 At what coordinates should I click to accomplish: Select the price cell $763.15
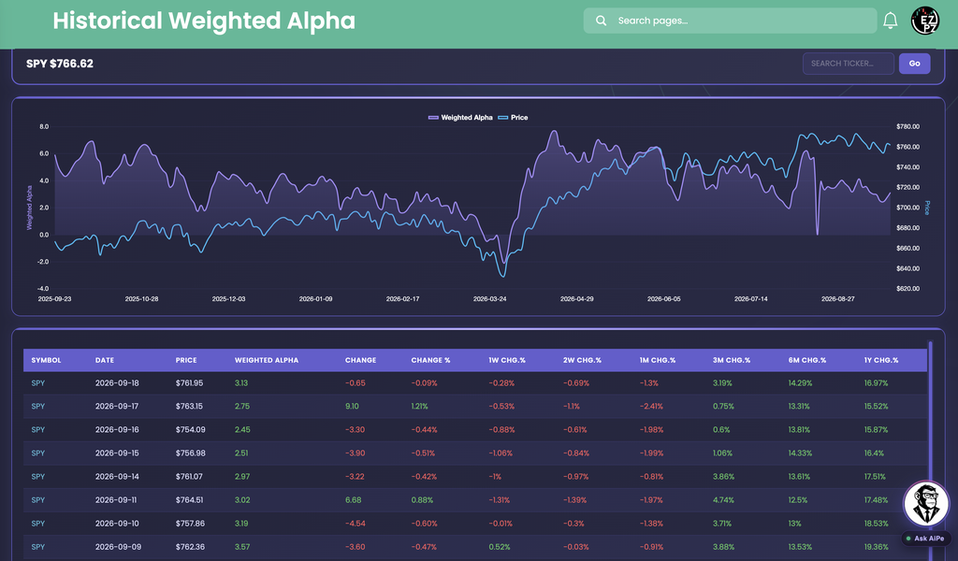coord(189,407)
